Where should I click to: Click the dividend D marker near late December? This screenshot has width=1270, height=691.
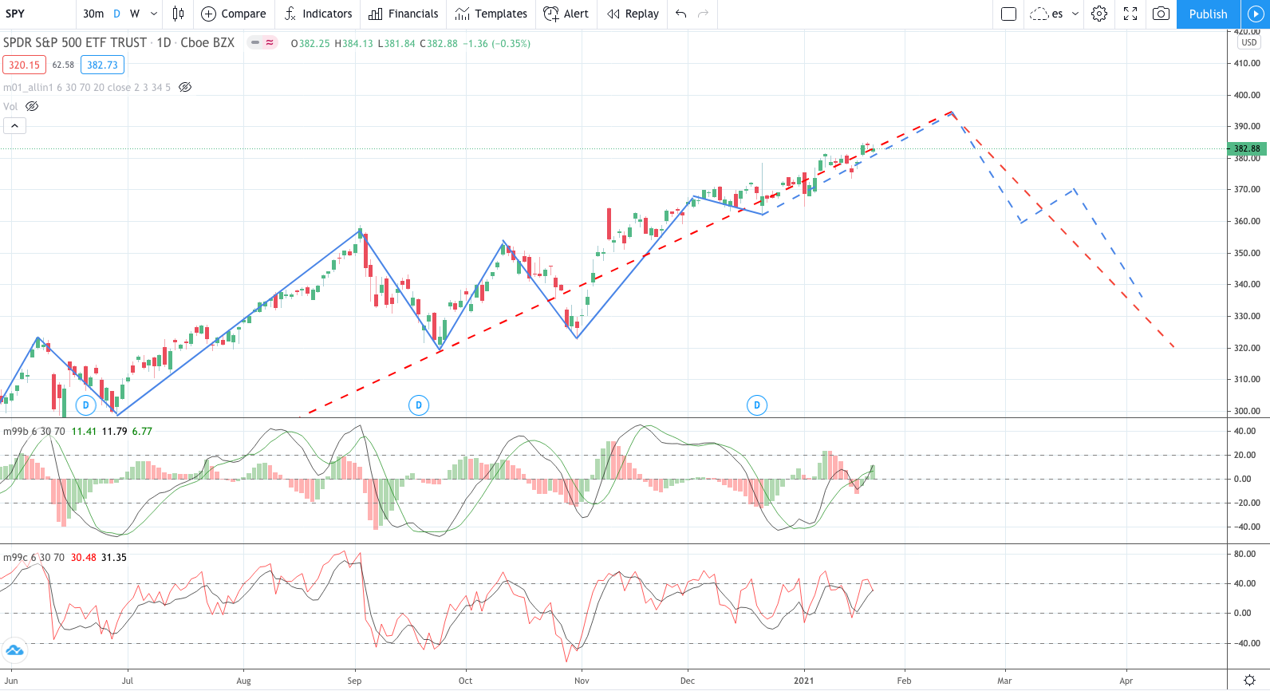[x=757, y=405]
